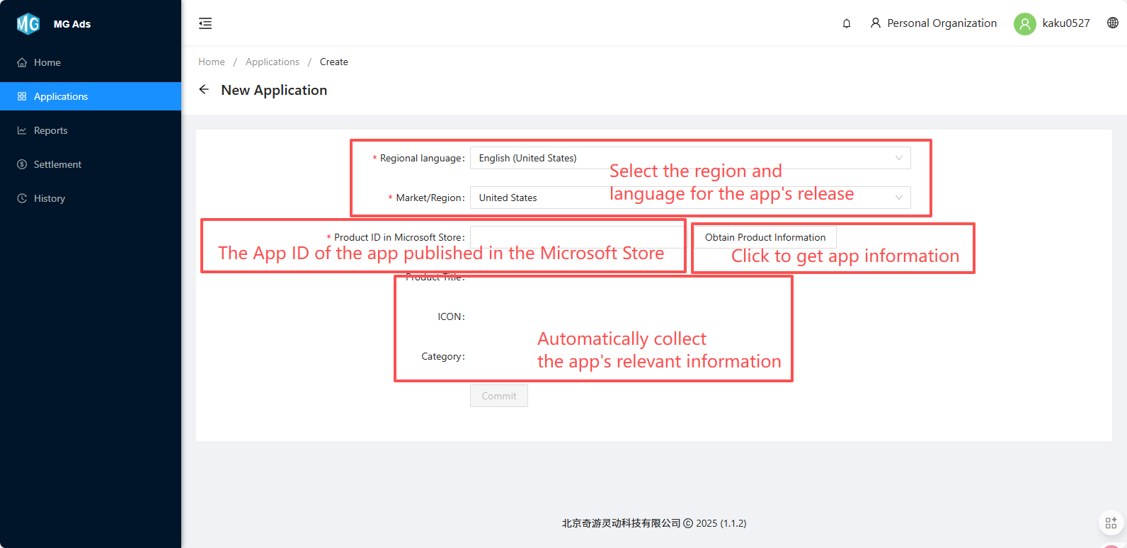Click the floating grid widget icon
Screen dimensions: 1127x548
pos(1111,523)
